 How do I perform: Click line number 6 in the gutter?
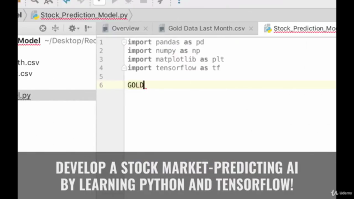tap(101, 85)
